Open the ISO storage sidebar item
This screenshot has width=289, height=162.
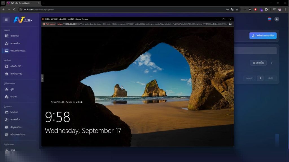(15, 66)
